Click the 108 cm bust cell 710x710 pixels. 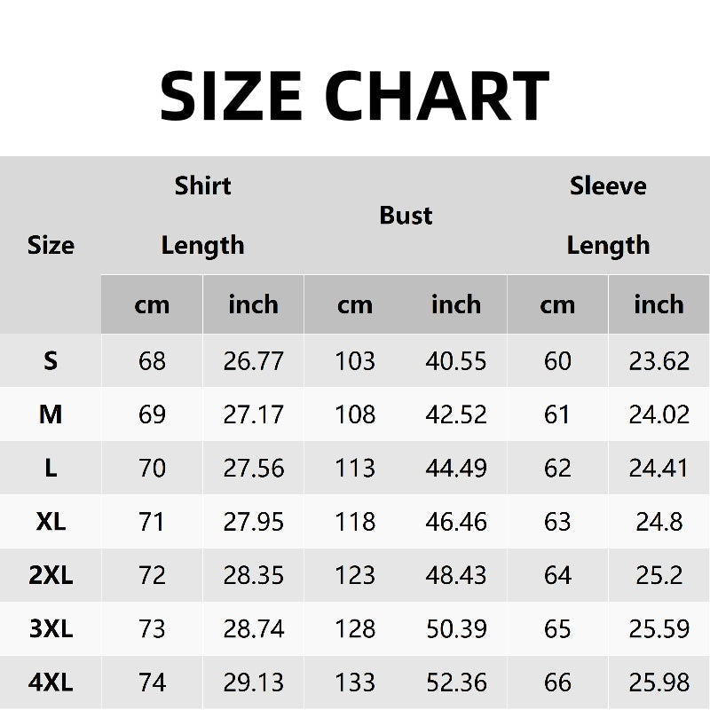(355, 414)
